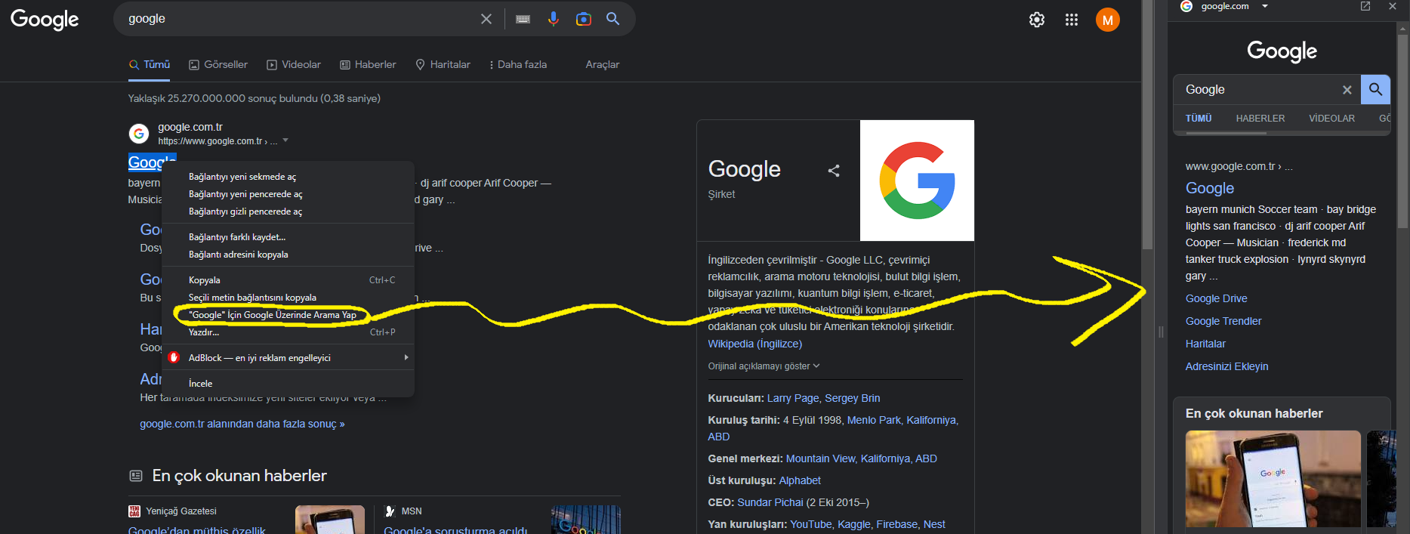Open Google apps grid
This screenshot has height=534, width=1410.
click(x=1072, y=20)
